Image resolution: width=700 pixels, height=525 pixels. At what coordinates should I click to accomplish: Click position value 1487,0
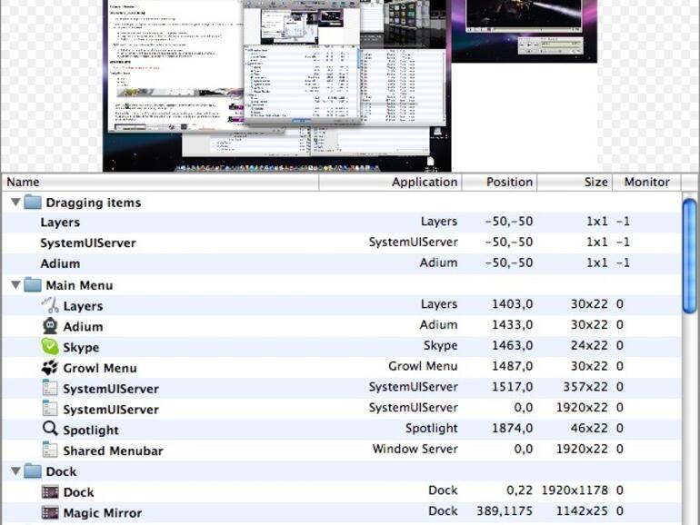(x=512, y=366)
